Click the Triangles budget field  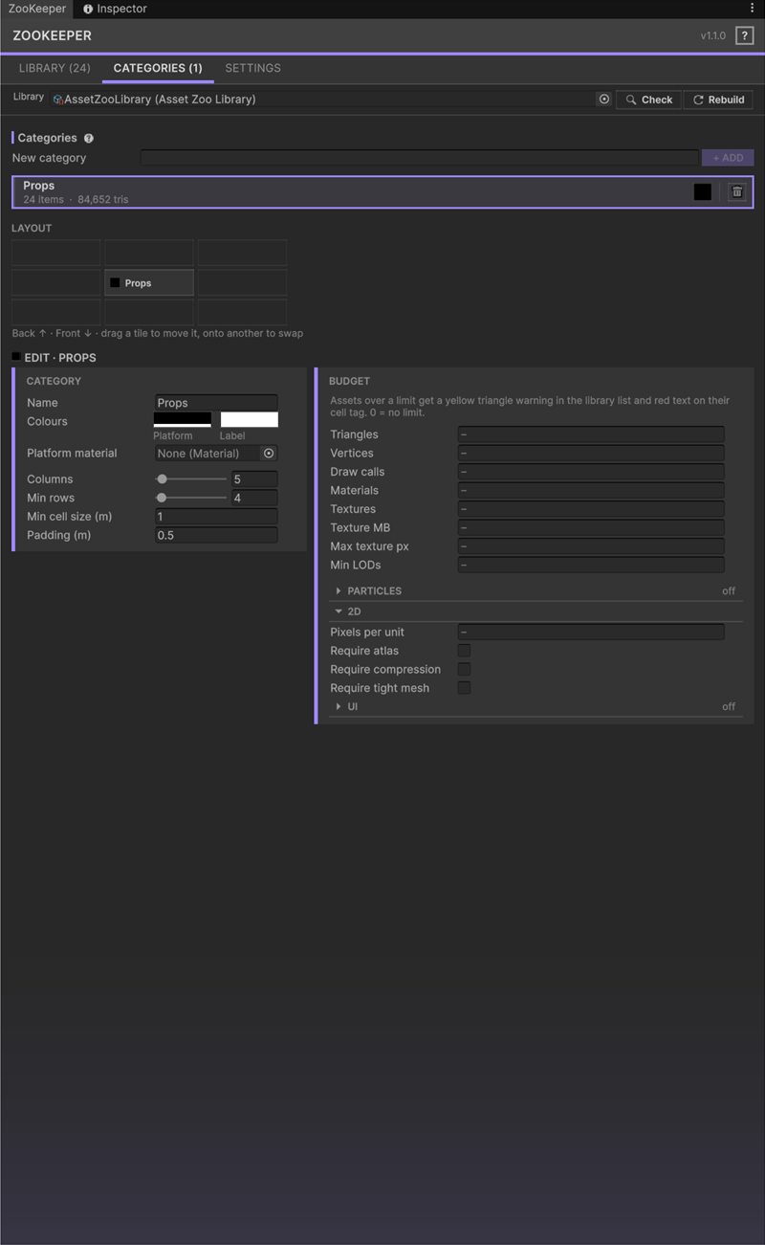click(591, 434)
